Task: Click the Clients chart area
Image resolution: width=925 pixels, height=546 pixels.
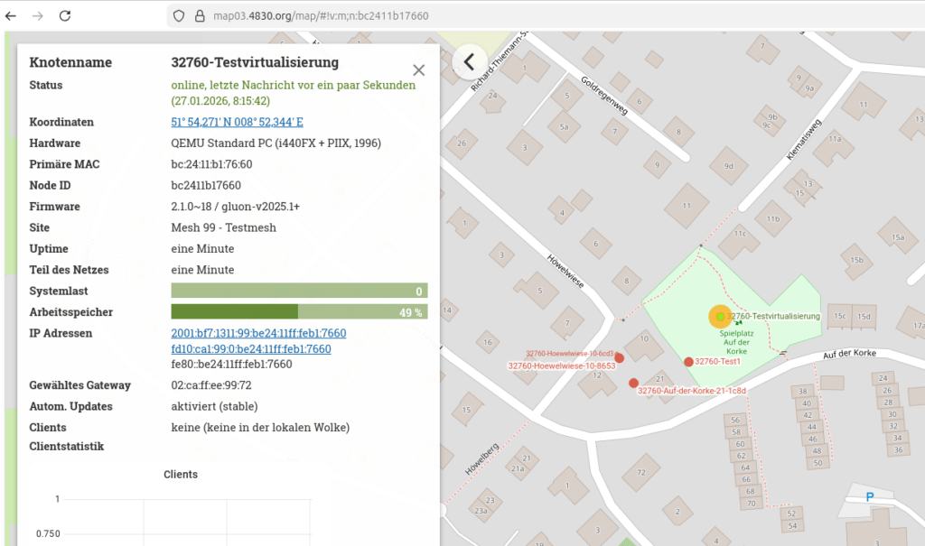Action: [x=226, y=519]
